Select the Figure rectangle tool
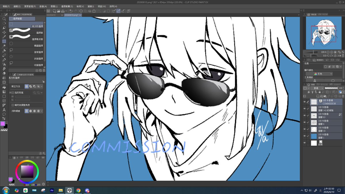The width and height of the screenshot is (345, 194). point(4,96)
